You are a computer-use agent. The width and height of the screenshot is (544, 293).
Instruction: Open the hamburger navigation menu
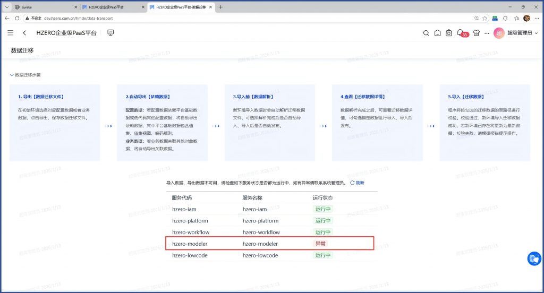coord(10,33)
